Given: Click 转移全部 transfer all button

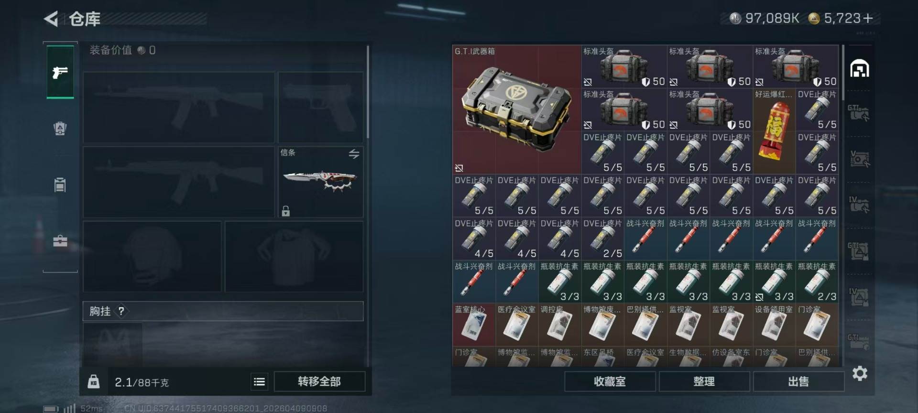Looking at the screenshot, I should coord(319,381).
